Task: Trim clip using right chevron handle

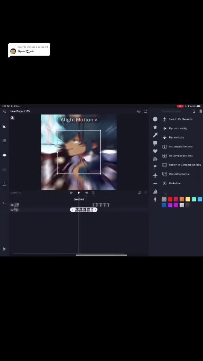Action: [x=95, y=210]
